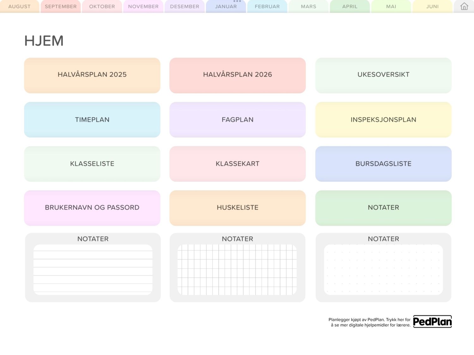Open INSPEKSJONSPLAN
This screenshot has width=474, height=355.
tap(383, 119)
